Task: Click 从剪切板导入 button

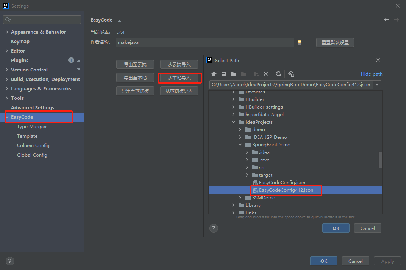Action: (179, 91)
